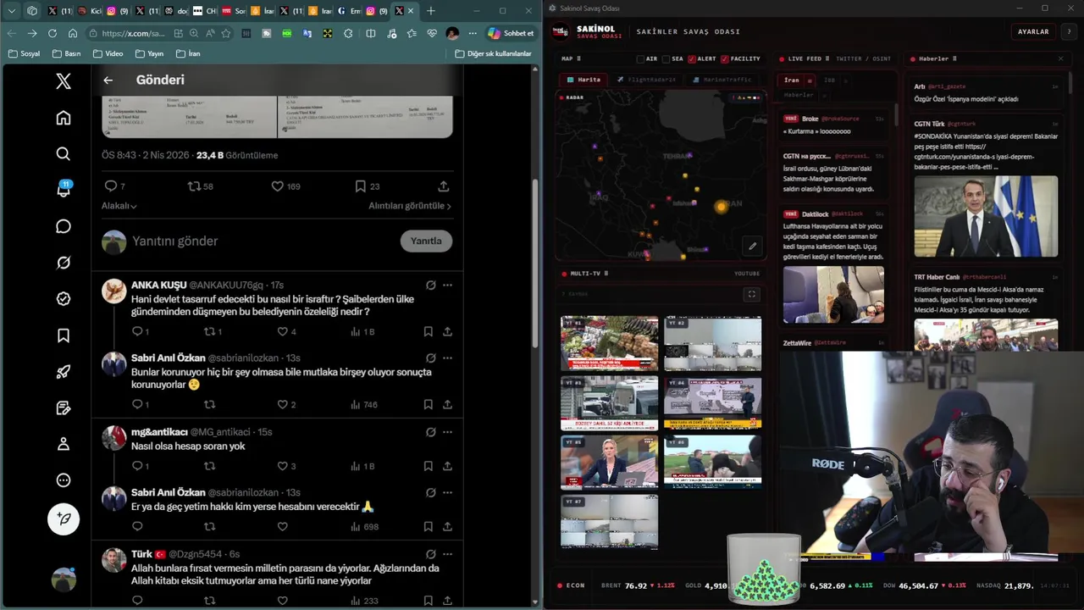Click AYARLAR settings button
This screenshot has width=1084, height=610.
tap(1033, 31)
